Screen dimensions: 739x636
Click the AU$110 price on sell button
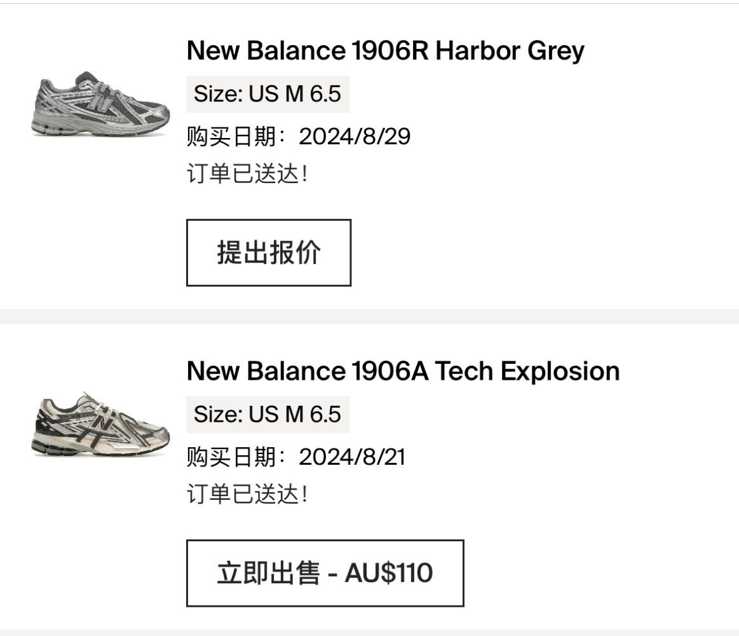pyautogui.click(x=388, y=573)
